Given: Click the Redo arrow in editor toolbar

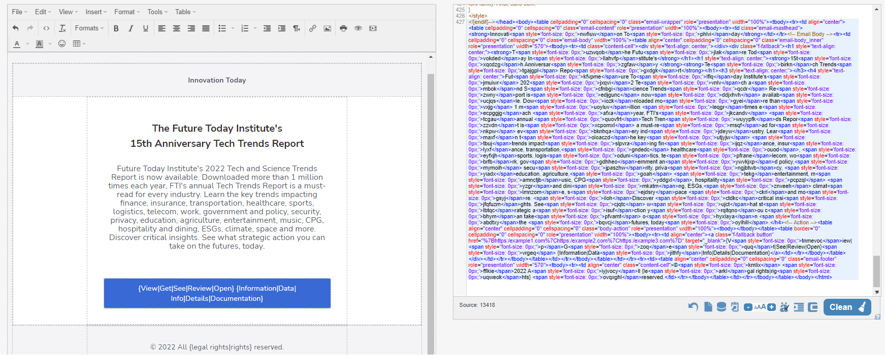Looking at the screenshot, I should [30, 28].
